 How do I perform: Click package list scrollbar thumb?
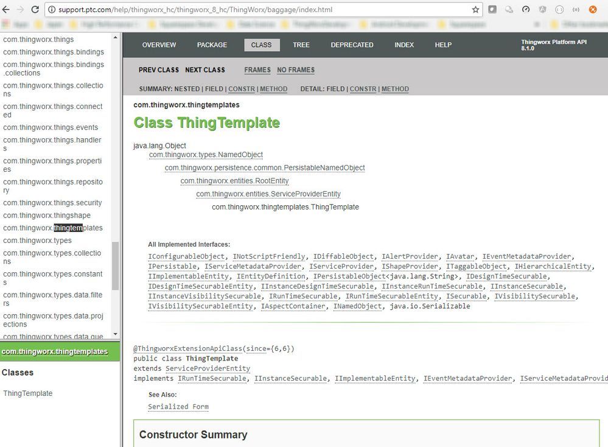[115, 266]
